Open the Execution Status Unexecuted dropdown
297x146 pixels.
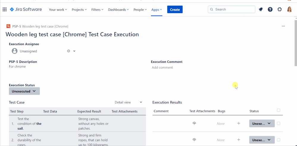click(x=24, y=91)
